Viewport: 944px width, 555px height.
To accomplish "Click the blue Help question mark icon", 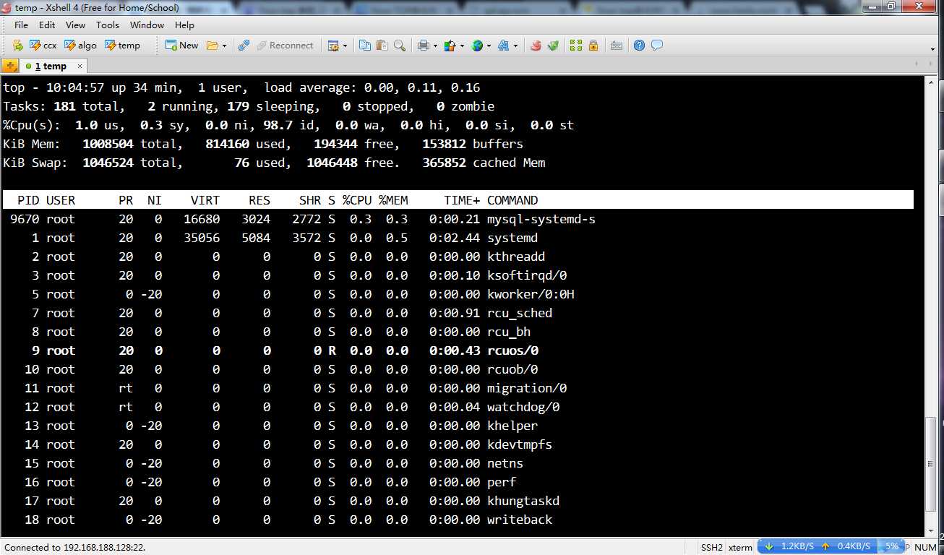I will pos(639,45).
